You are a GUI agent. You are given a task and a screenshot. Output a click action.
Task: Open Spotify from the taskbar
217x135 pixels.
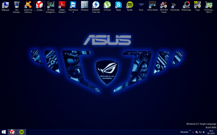pos(22,132)
